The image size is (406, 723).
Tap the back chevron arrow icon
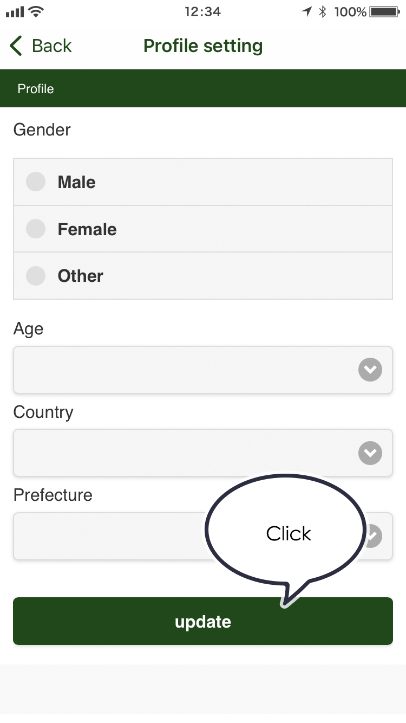click(x=16, y=46)
